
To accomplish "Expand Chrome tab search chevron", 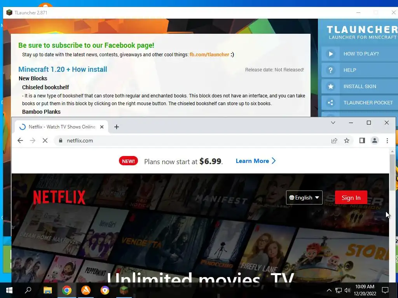I will click(333, 123).
